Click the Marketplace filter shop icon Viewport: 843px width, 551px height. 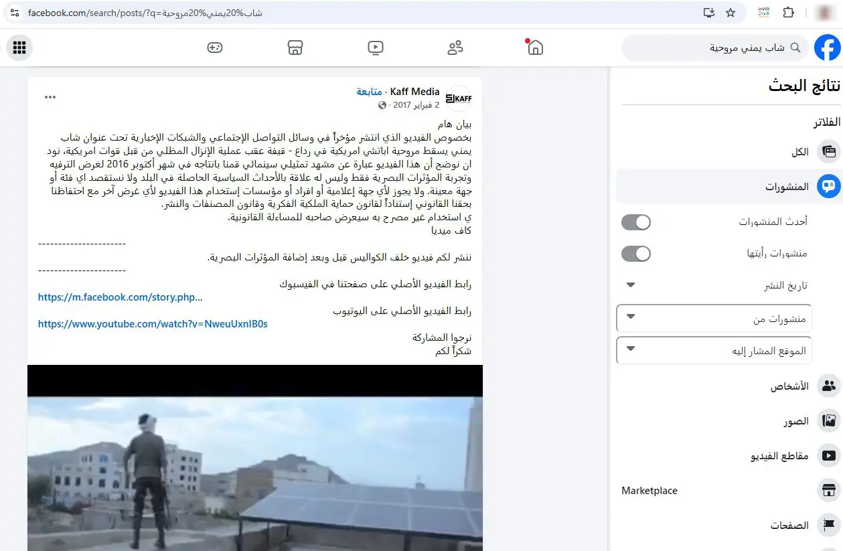click(x=829, y=491)
